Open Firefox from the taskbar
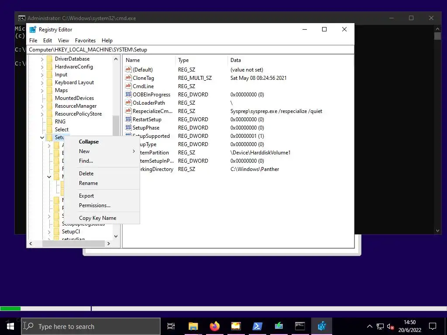The width and height of the screenshot is (447, 335). click(x=214, y=326)
